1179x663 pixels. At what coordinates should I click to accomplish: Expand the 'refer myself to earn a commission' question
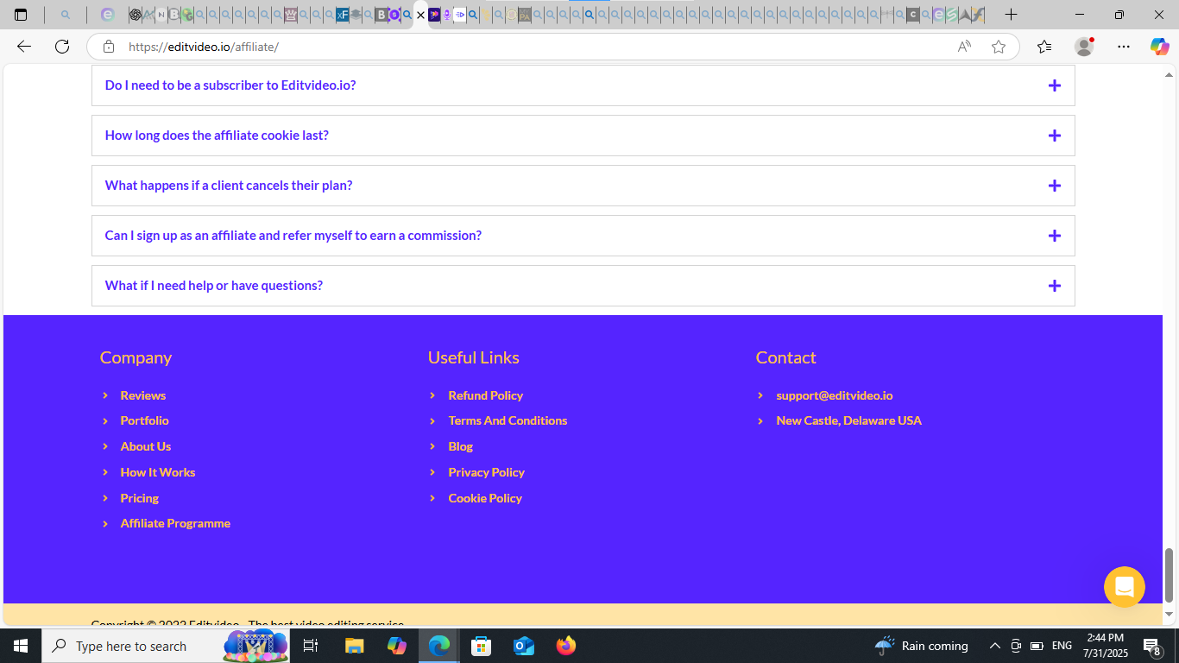(583, 236)
